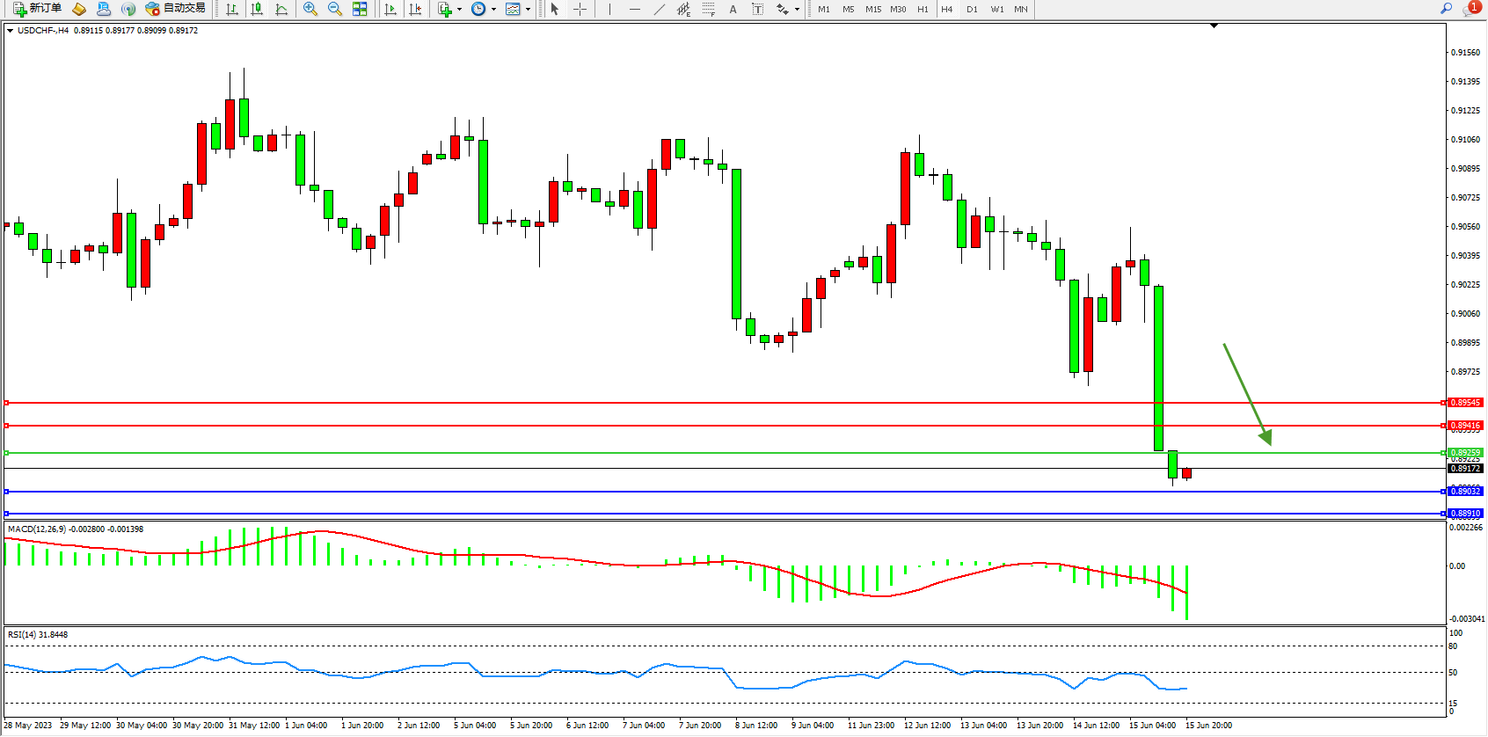Toggle AutoTrading (自动交易) button
The width and height of the screenshot is (1488, 737).
[x=175, y=9]
